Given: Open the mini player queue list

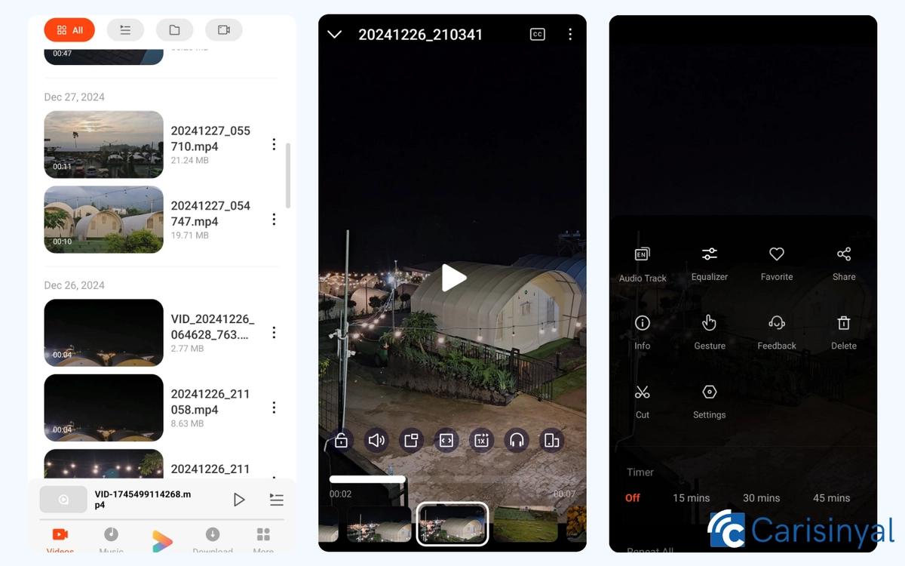Looking at the screenshot, I should pos(277,500).
